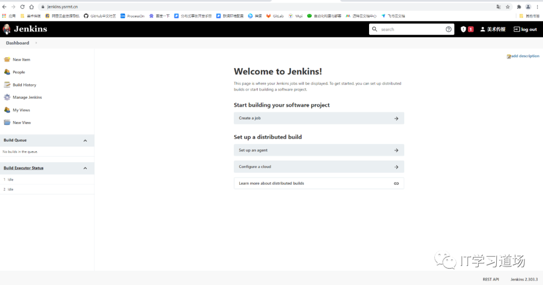Open the My Views link in the sidebar

tap(21, 110)
